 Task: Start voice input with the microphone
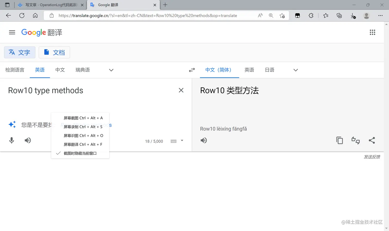[12, 140]
